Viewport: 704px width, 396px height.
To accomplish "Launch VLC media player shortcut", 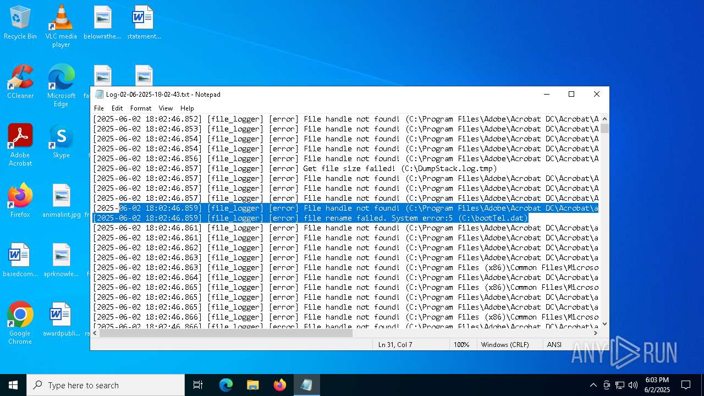I will pos(61,26).
